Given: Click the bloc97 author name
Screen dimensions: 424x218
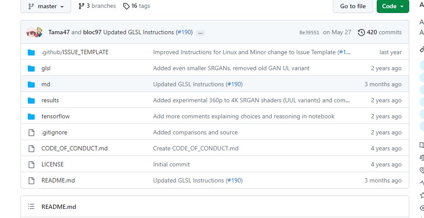Looking at the screenshot, I should point(92,32).
